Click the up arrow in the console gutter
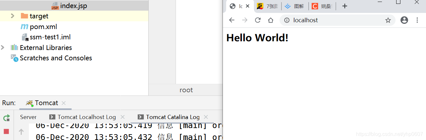 21,132
